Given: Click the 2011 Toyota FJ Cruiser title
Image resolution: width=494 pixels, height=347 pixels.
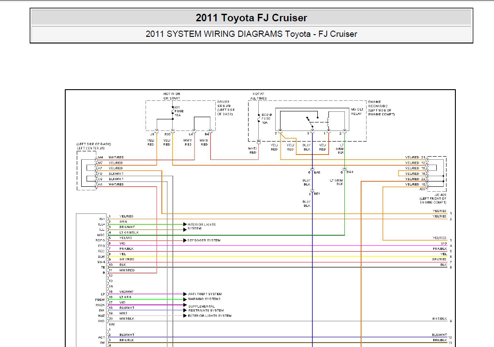Looking at the screenshot, I should [x=251, y=18].
